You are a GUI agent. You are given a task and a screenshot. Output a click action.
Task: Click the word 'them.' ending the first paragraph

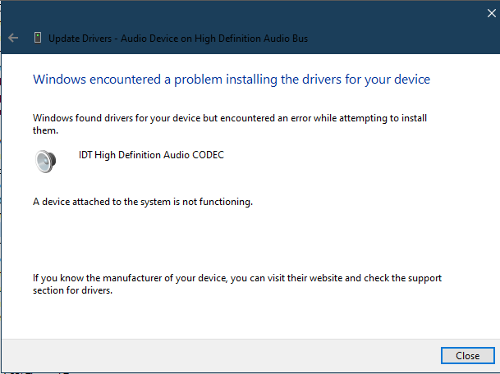pyautogui.click(x=45, y=130)
